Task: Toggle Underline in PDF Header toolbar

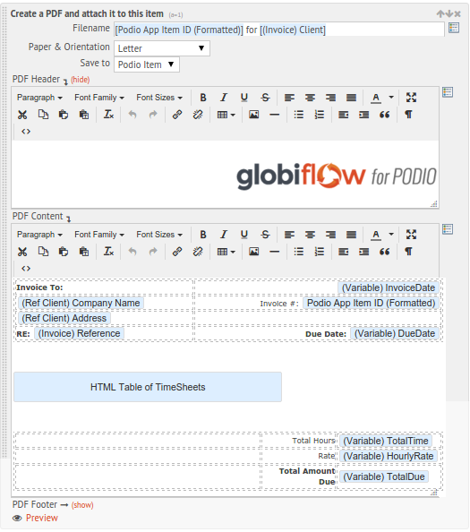Action: [x=244, y=98]
